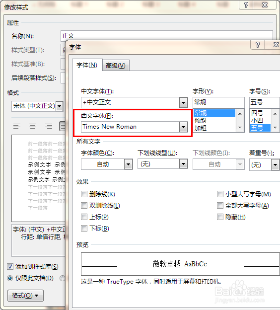Click the help icon in Font dialog
This screenshot has width=280, height=310.
[257, 45]
